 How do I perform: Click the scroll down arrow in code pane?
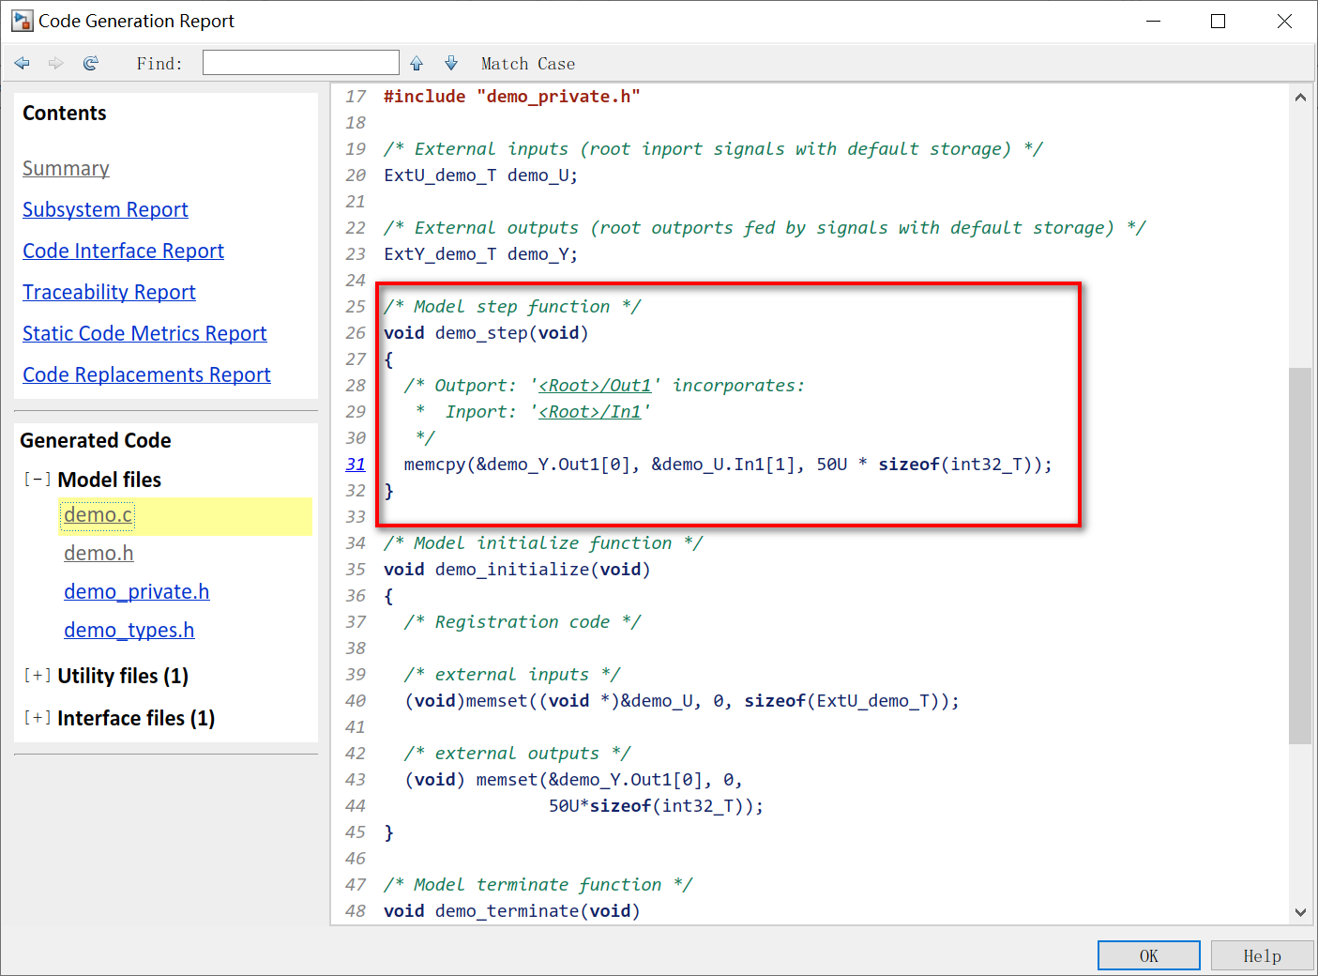click(1300, 912)
